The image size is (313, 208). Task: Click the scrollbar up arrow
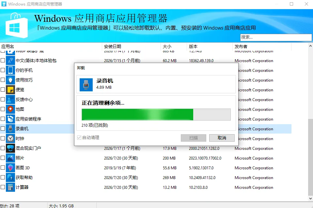click(310, 46)
